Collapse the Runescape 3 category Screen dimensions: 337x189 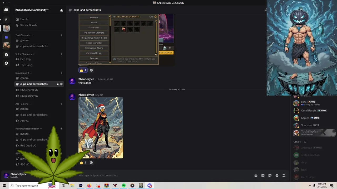(23, 73)
